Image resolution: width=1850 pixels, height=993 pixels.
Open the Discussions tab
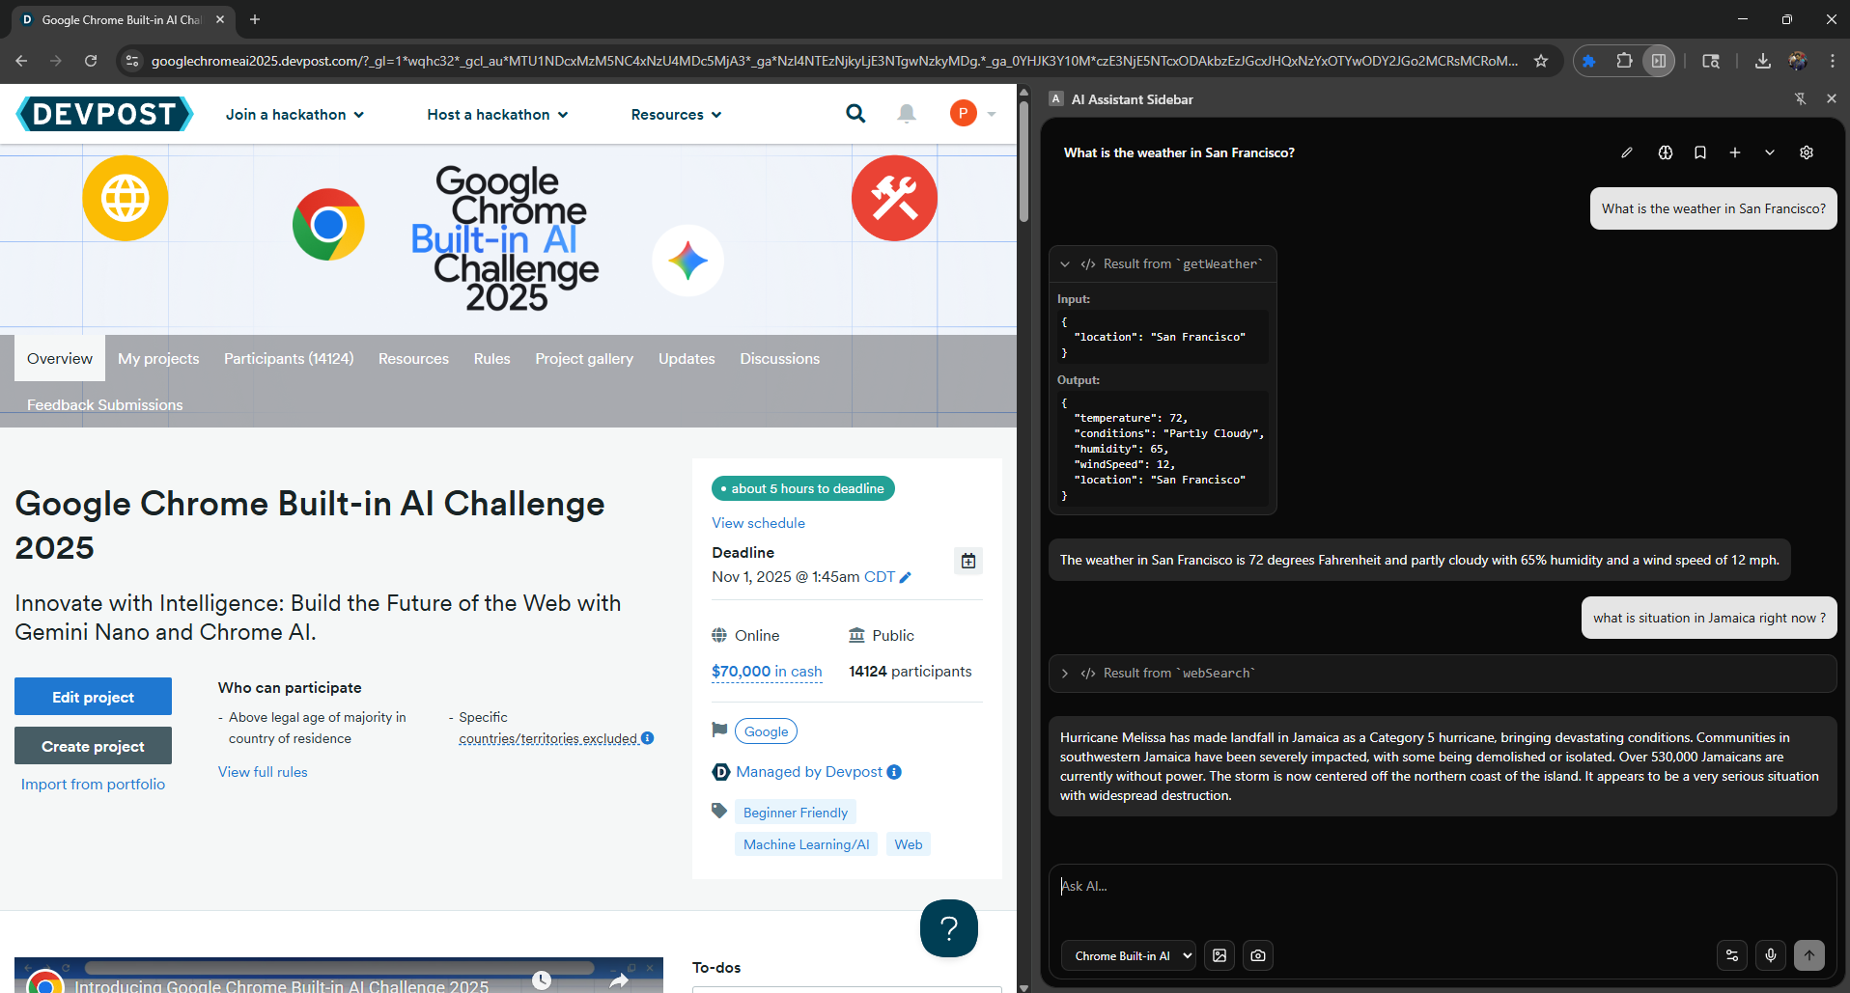(x=779, y=358)
